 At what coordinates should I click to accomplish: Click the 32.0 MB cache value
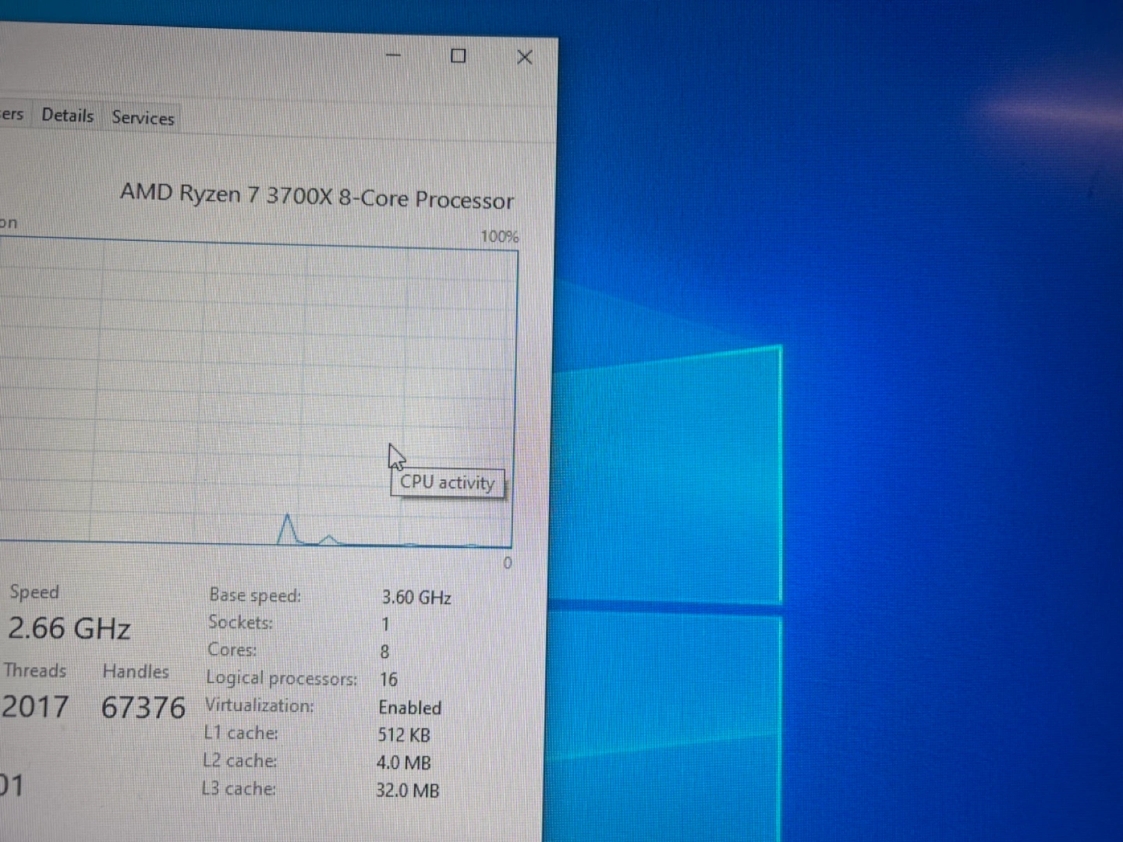coord(408,791)
